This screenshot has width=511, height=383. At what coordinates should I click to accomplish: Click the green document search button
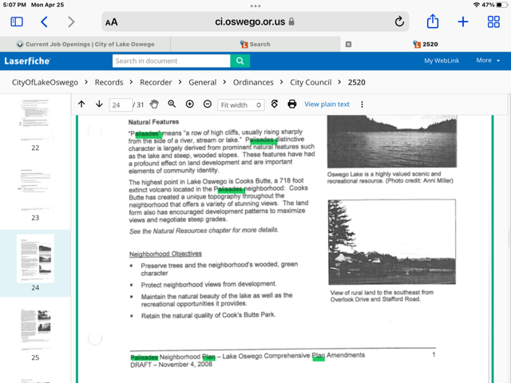pos(240,61)
